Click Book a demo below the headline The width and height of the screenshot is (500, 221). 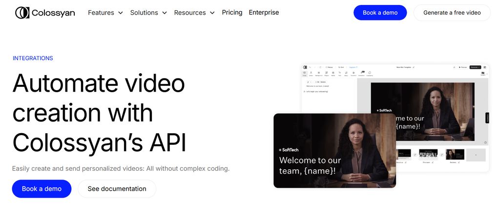point(42,189)
